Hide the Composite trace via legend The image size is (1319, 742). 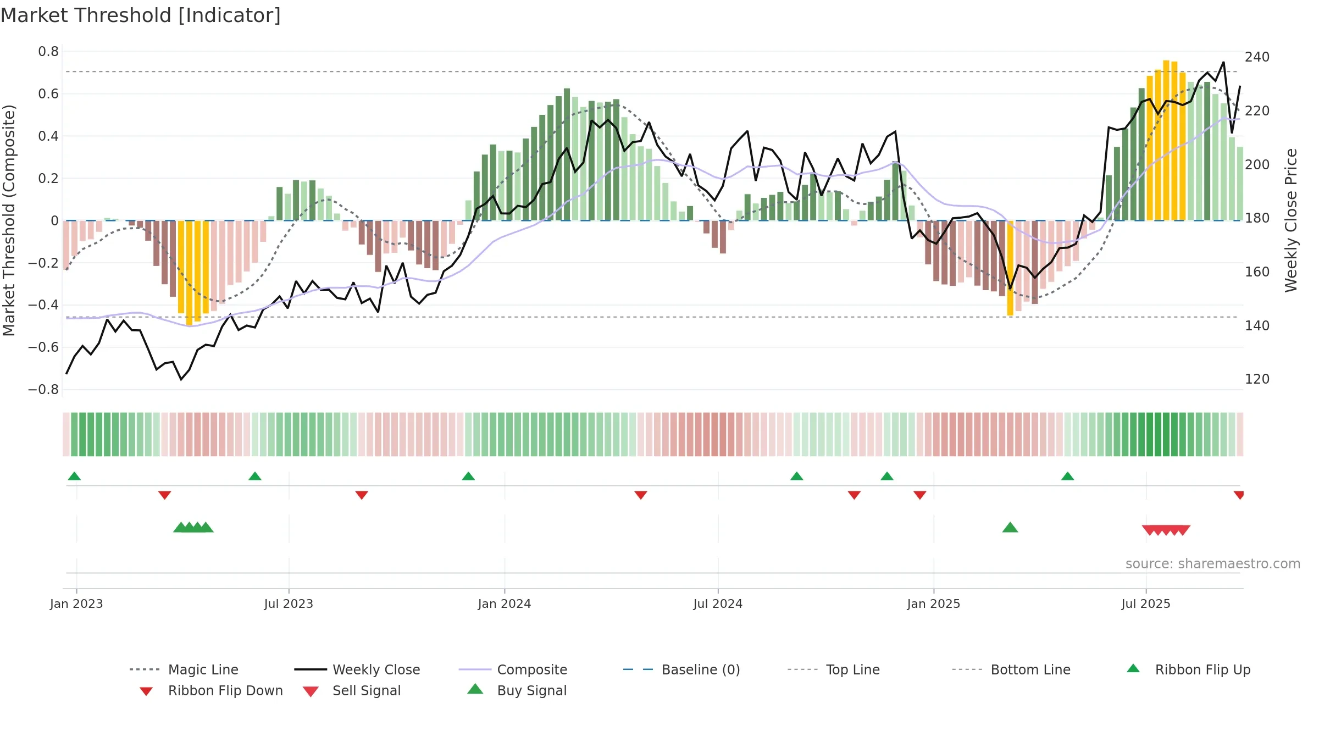[513, 669]
